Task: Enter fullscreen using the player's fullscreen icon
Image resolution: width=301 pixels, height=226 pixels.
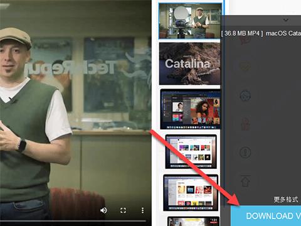Action: [x=123, y=210]
